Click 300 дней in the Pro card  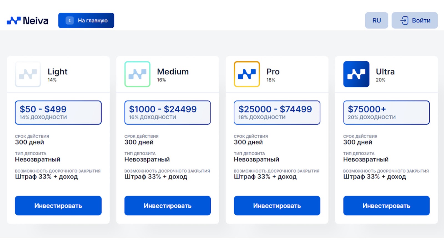click(x=248, y=142)
